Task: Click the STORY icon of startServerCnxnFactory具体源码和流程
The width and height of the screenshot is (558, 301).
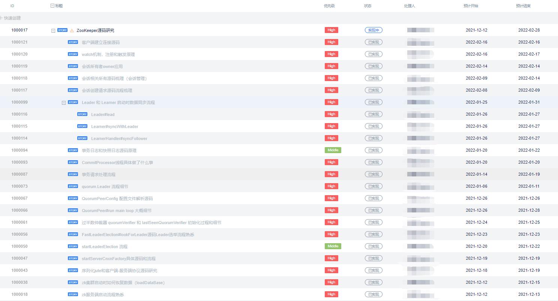Action: (x=73, y=259)
